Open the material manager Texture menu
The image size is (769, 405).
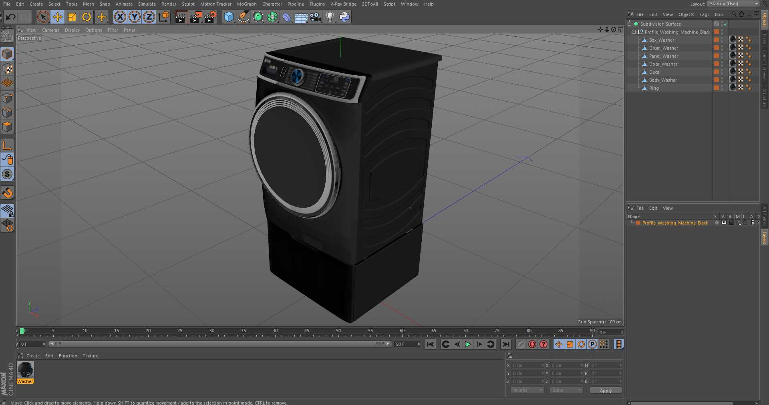click(90, 356)
